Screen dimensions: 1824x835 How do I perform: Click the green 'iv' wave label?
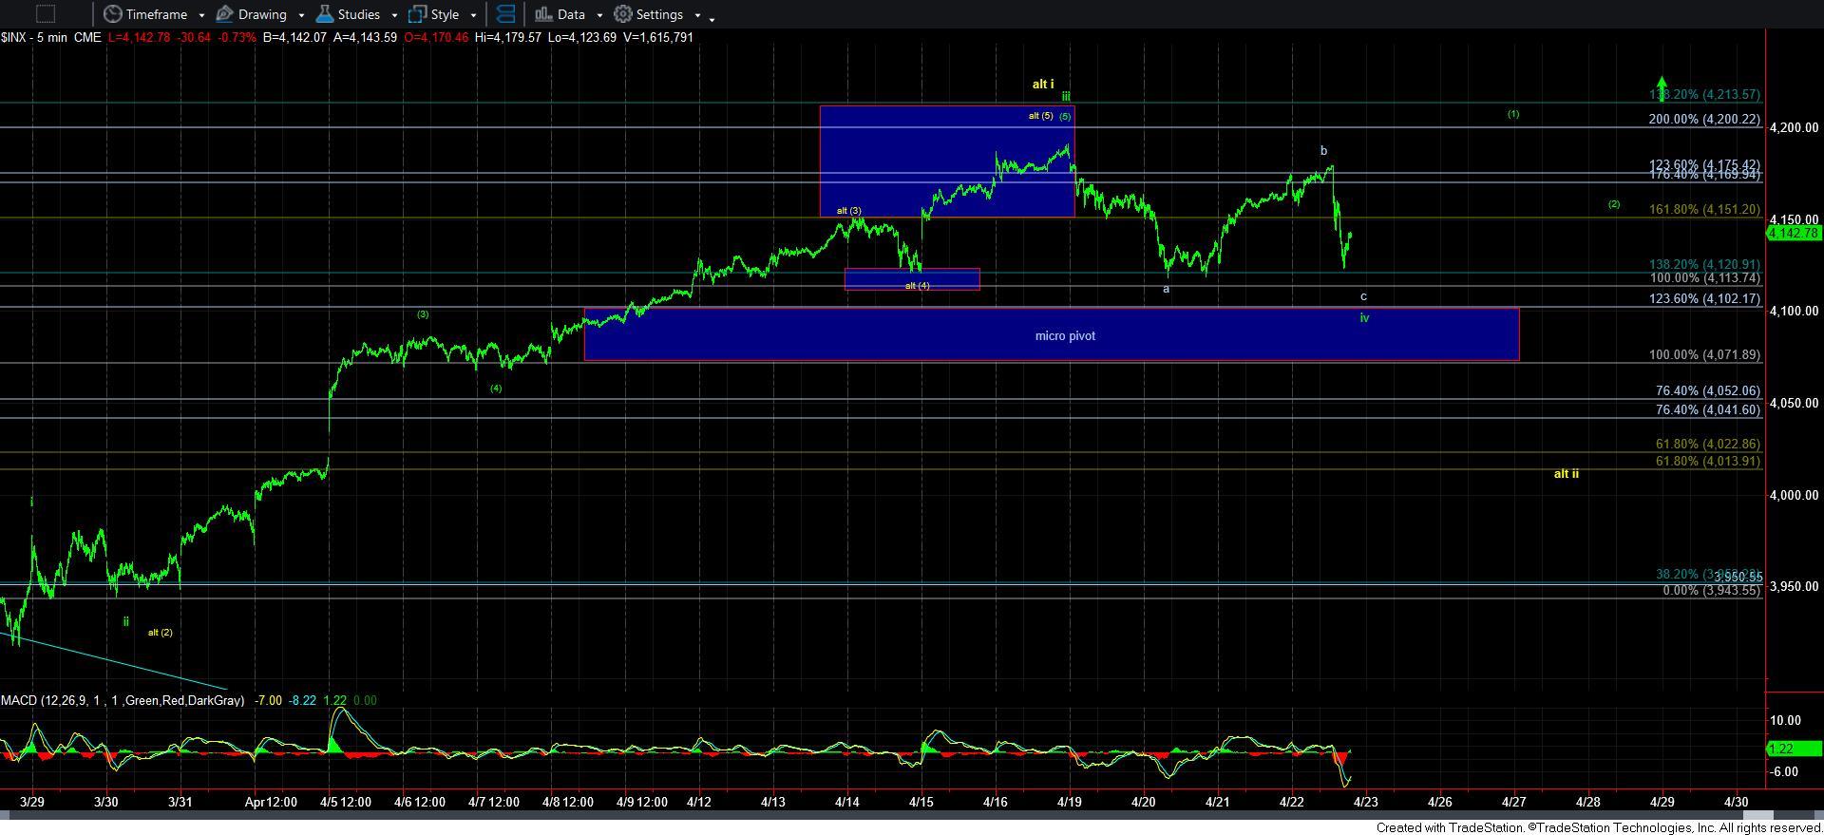(x=1364, y=317)
